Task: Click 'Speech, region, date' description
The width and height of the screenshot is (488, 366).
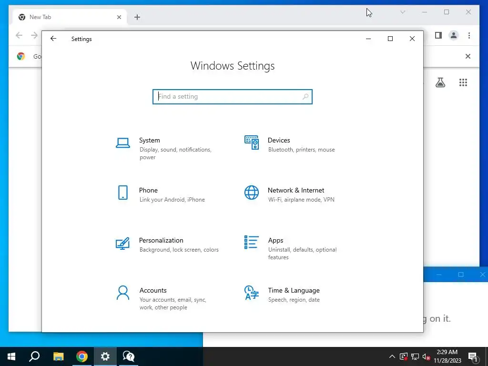Action: click(x=294, y=300)
